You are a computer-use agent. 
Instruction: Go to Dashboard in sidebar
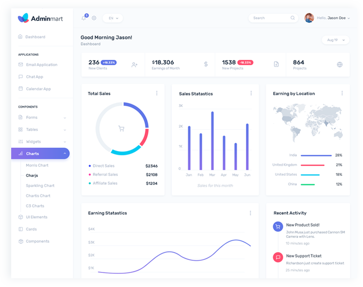coord(35,37)
